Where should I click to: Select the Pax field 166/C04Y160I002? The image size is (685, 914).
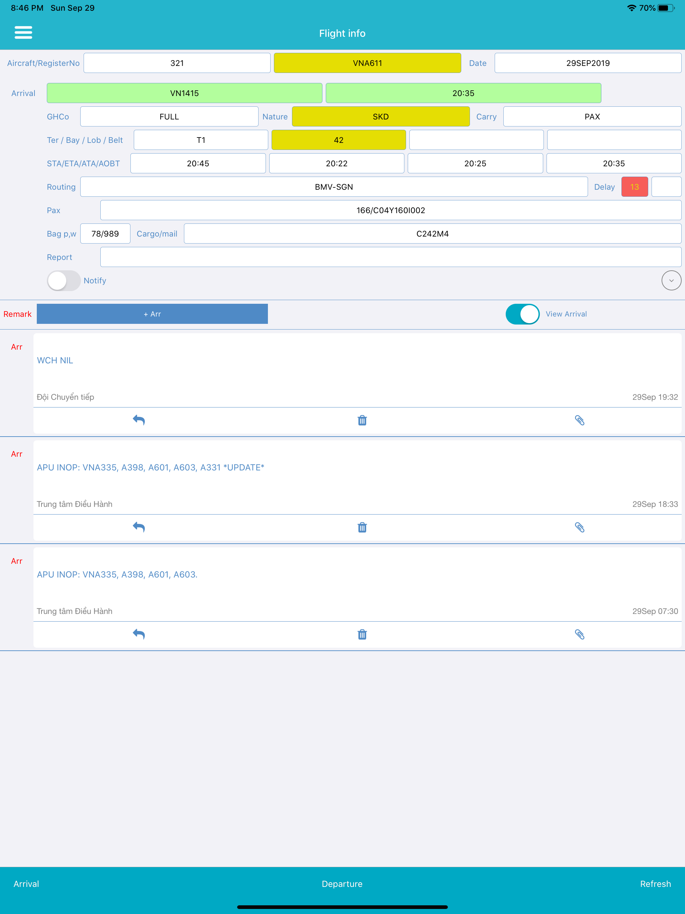point(390,210)
